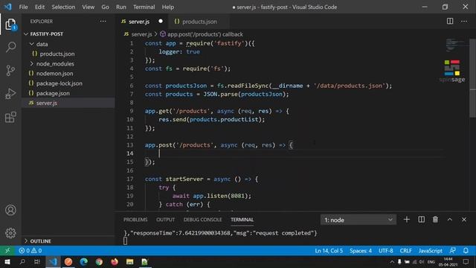Click Ln 14, Col 5 in status bar
The width and height of the screenshot is (476, 268).
click(329, 251)
